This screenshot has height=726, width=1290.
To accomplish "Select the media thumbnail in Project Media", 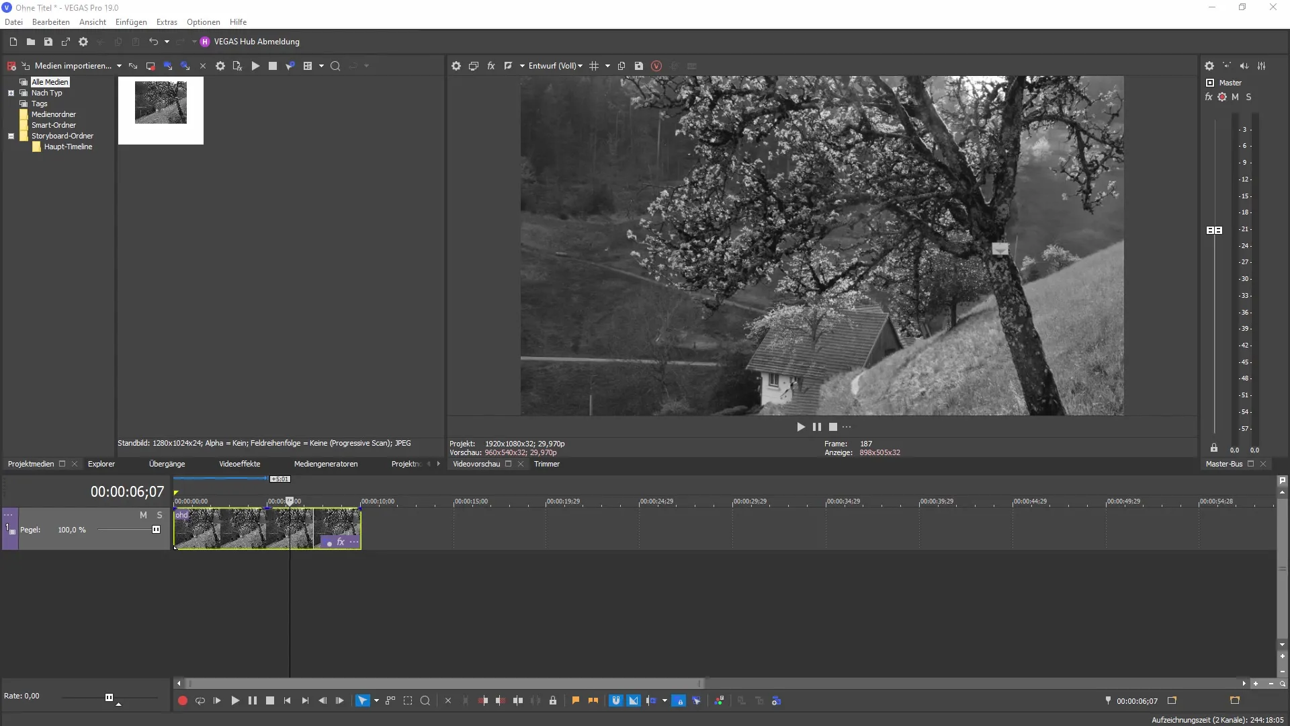I will point(161,110).
